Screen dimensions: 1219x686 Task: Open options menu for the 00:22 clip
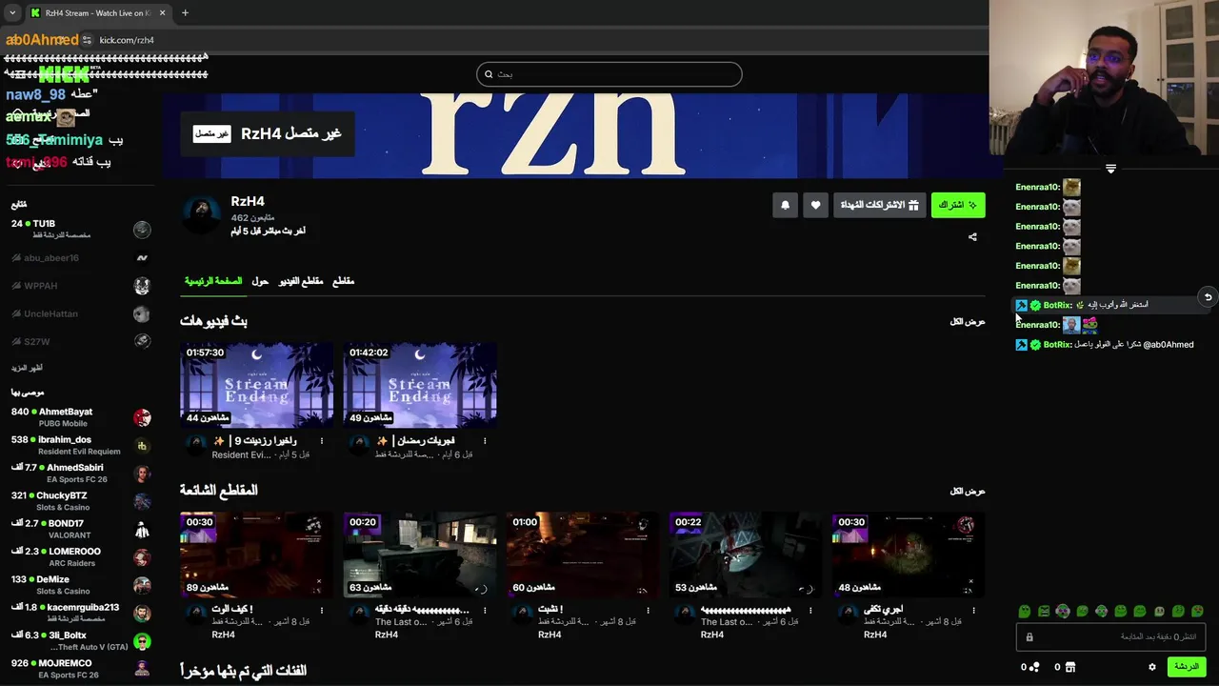(810, 610)
